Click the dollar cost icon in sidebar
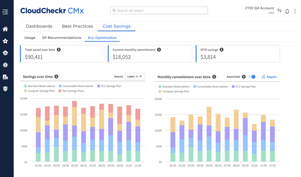This screenshot has height=177, width=301. pyautogui.click(x=5, y=65)
